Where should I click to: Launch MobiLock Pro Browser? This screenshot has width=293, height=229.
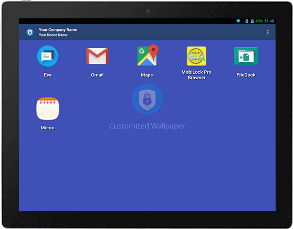196,56
